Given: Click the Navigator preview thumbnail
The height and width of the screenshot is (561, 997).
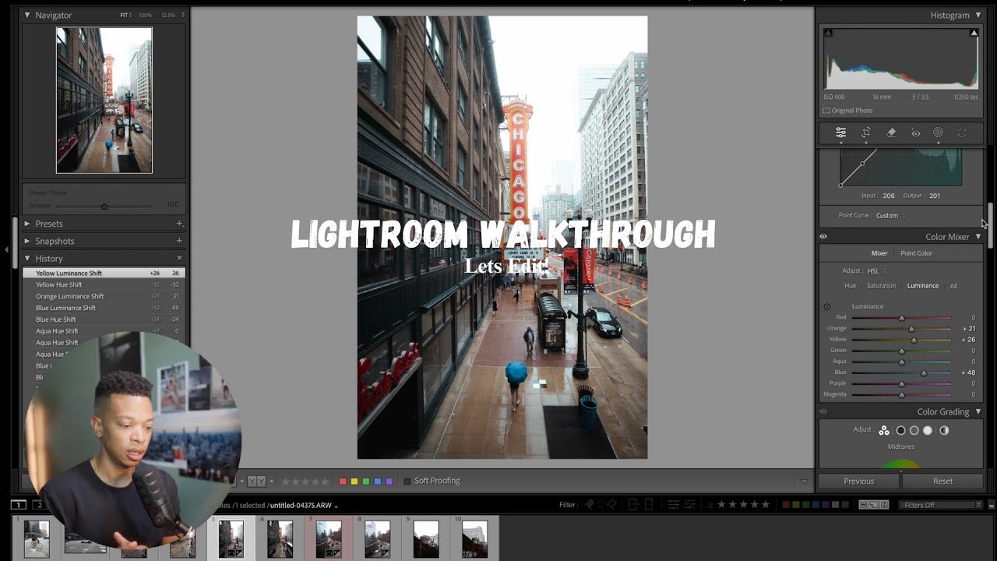Looking at the screenshot, I should (104, 100).
